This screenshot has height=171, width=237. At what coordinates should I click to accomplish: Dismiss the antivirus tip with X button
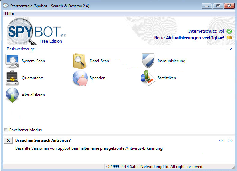tap(8, 140)
